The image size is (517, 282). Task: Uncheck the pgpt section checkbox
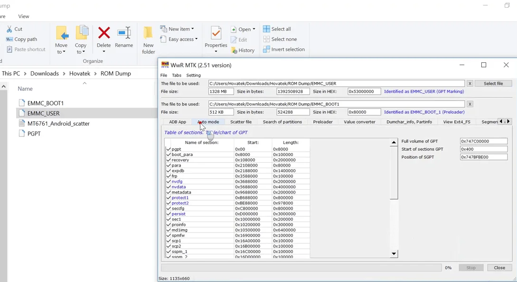169,149
